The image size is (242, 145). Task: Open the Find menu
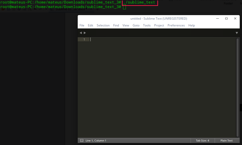tap(116, 25)
